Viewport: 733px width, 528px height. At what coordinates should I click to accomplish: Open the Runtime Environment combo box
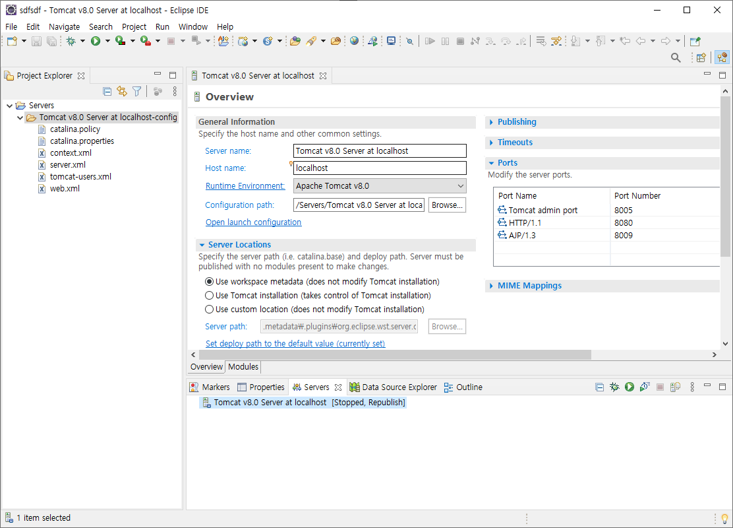[x=380, y=186]
